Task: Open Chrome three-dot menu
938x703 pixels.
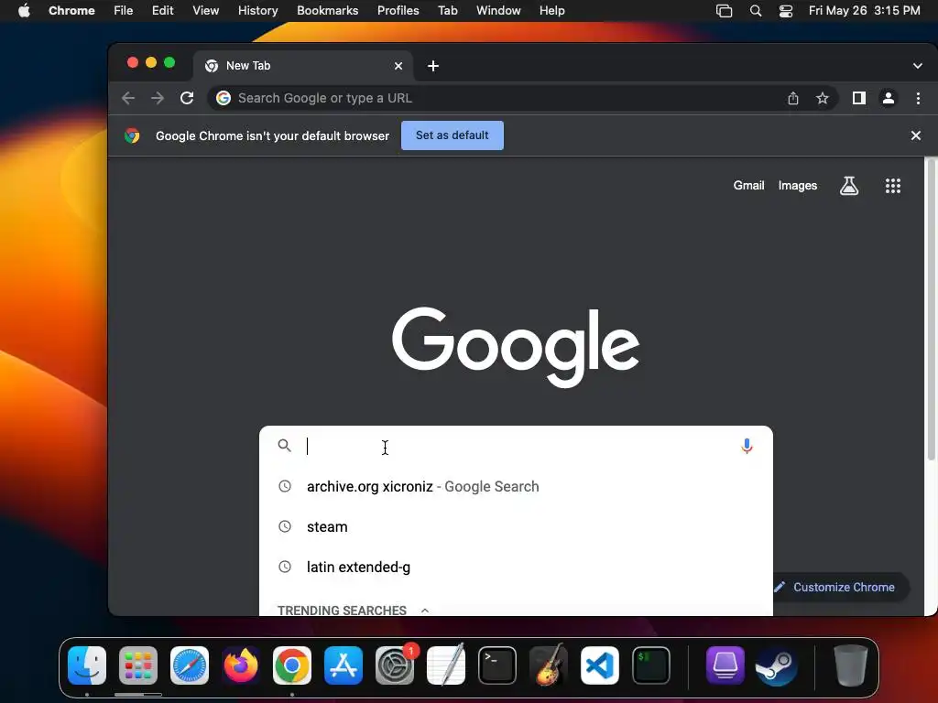Action: click(x=918, y=98)
